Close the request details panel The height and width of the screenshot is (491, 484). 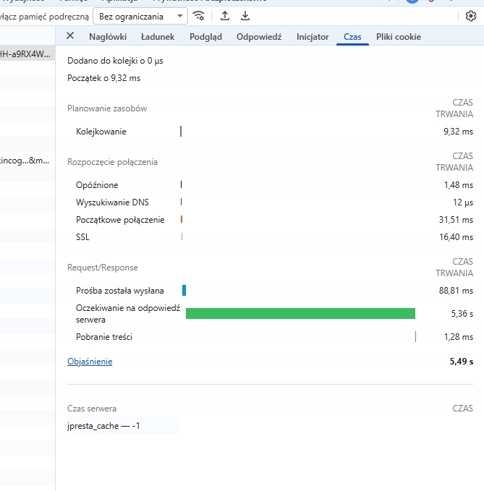[x=70, y=36]
